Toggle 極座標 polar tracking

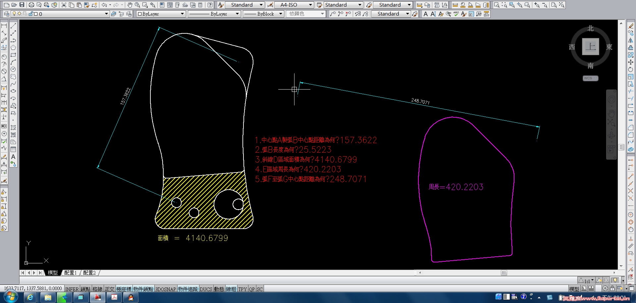pyautogui.click(x=124, y=289)
